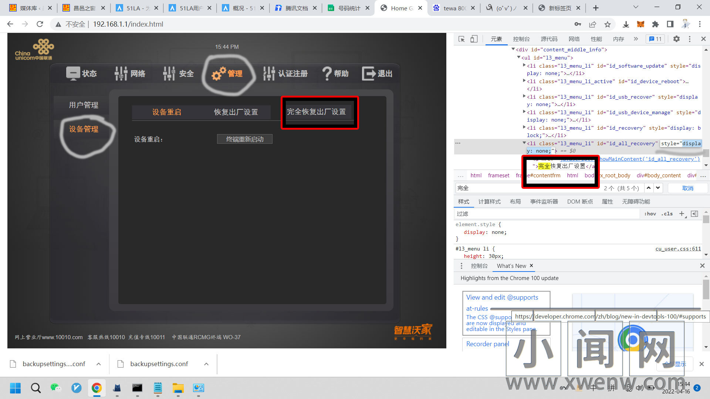Close the DevTools panel
The width and height of the screenshot is (710, 399).
pyautogui.click(x=703, y=39)
